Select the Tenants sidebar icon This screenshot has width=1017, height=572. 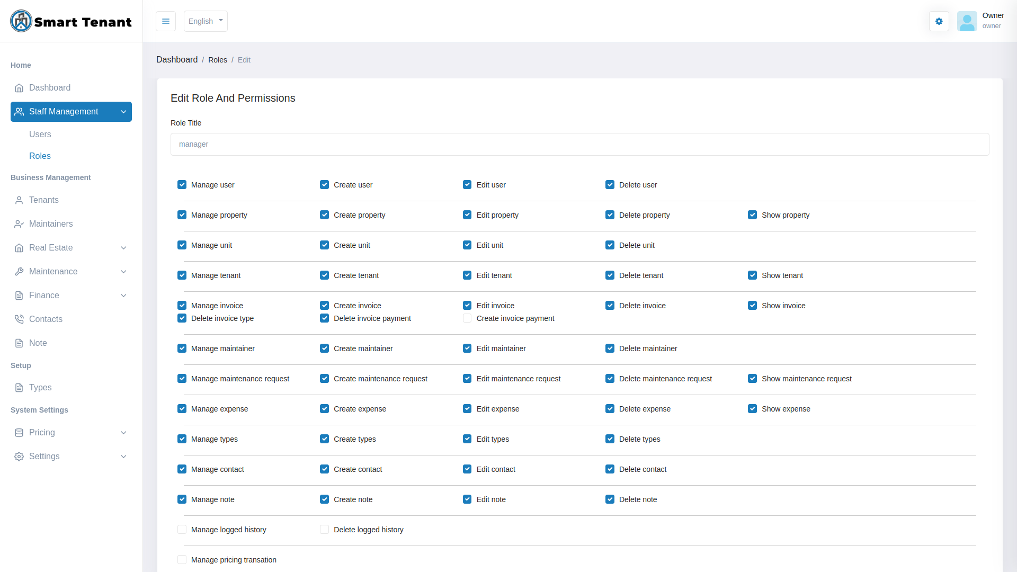[x=19, y=200]
